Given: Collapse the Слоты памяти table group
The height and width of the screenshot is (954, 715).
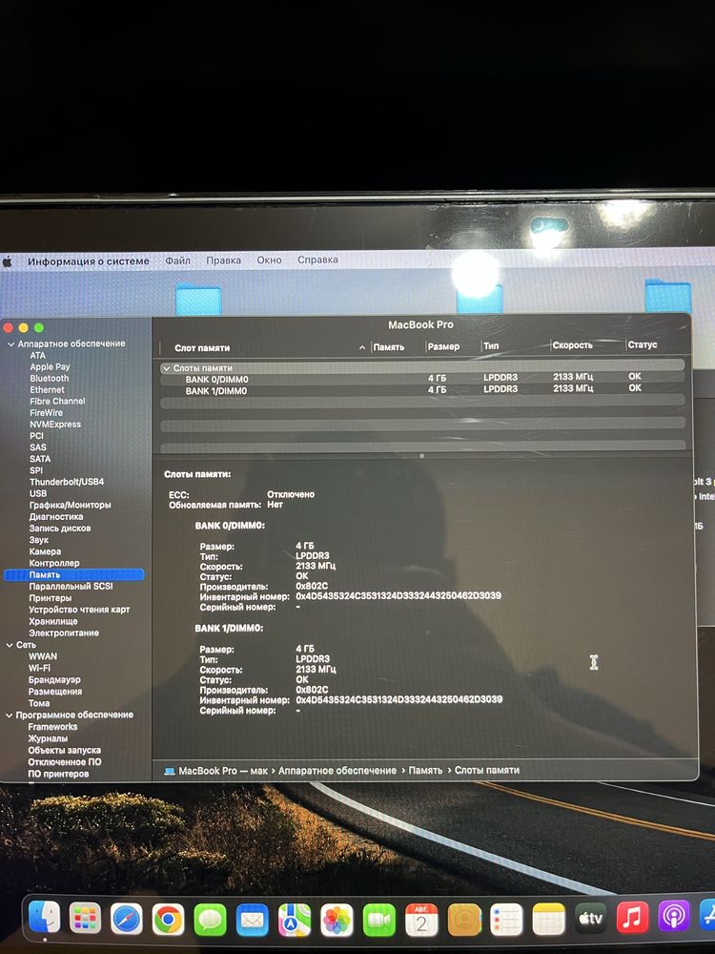Looking at the screenshot, I should click(166, 368).
